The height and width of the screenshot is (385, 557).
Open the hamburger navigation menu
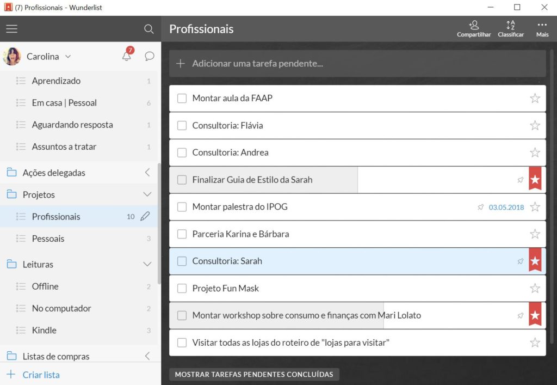pyautogui.click(x=11, y=29)
